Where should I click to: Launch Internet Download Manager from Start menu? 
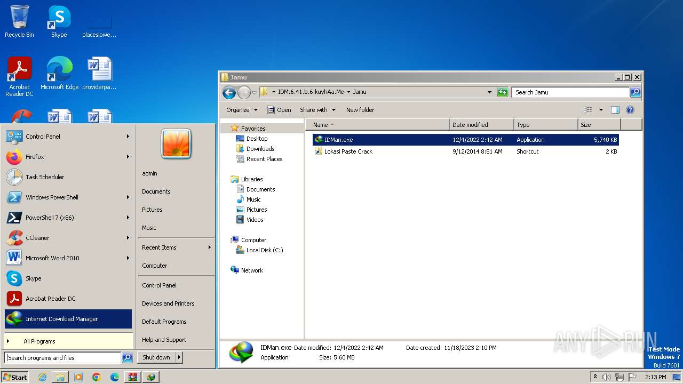[68, 319]
